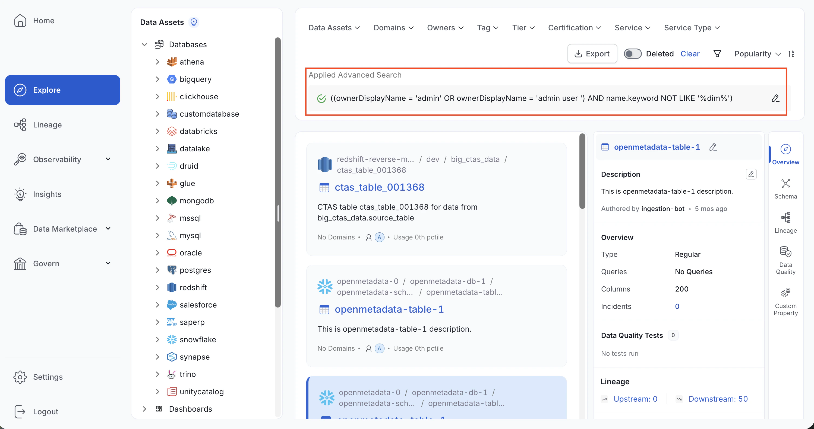Expand the datalake tree item
Screen dimensions: 814x429
[x=157, y=149]
